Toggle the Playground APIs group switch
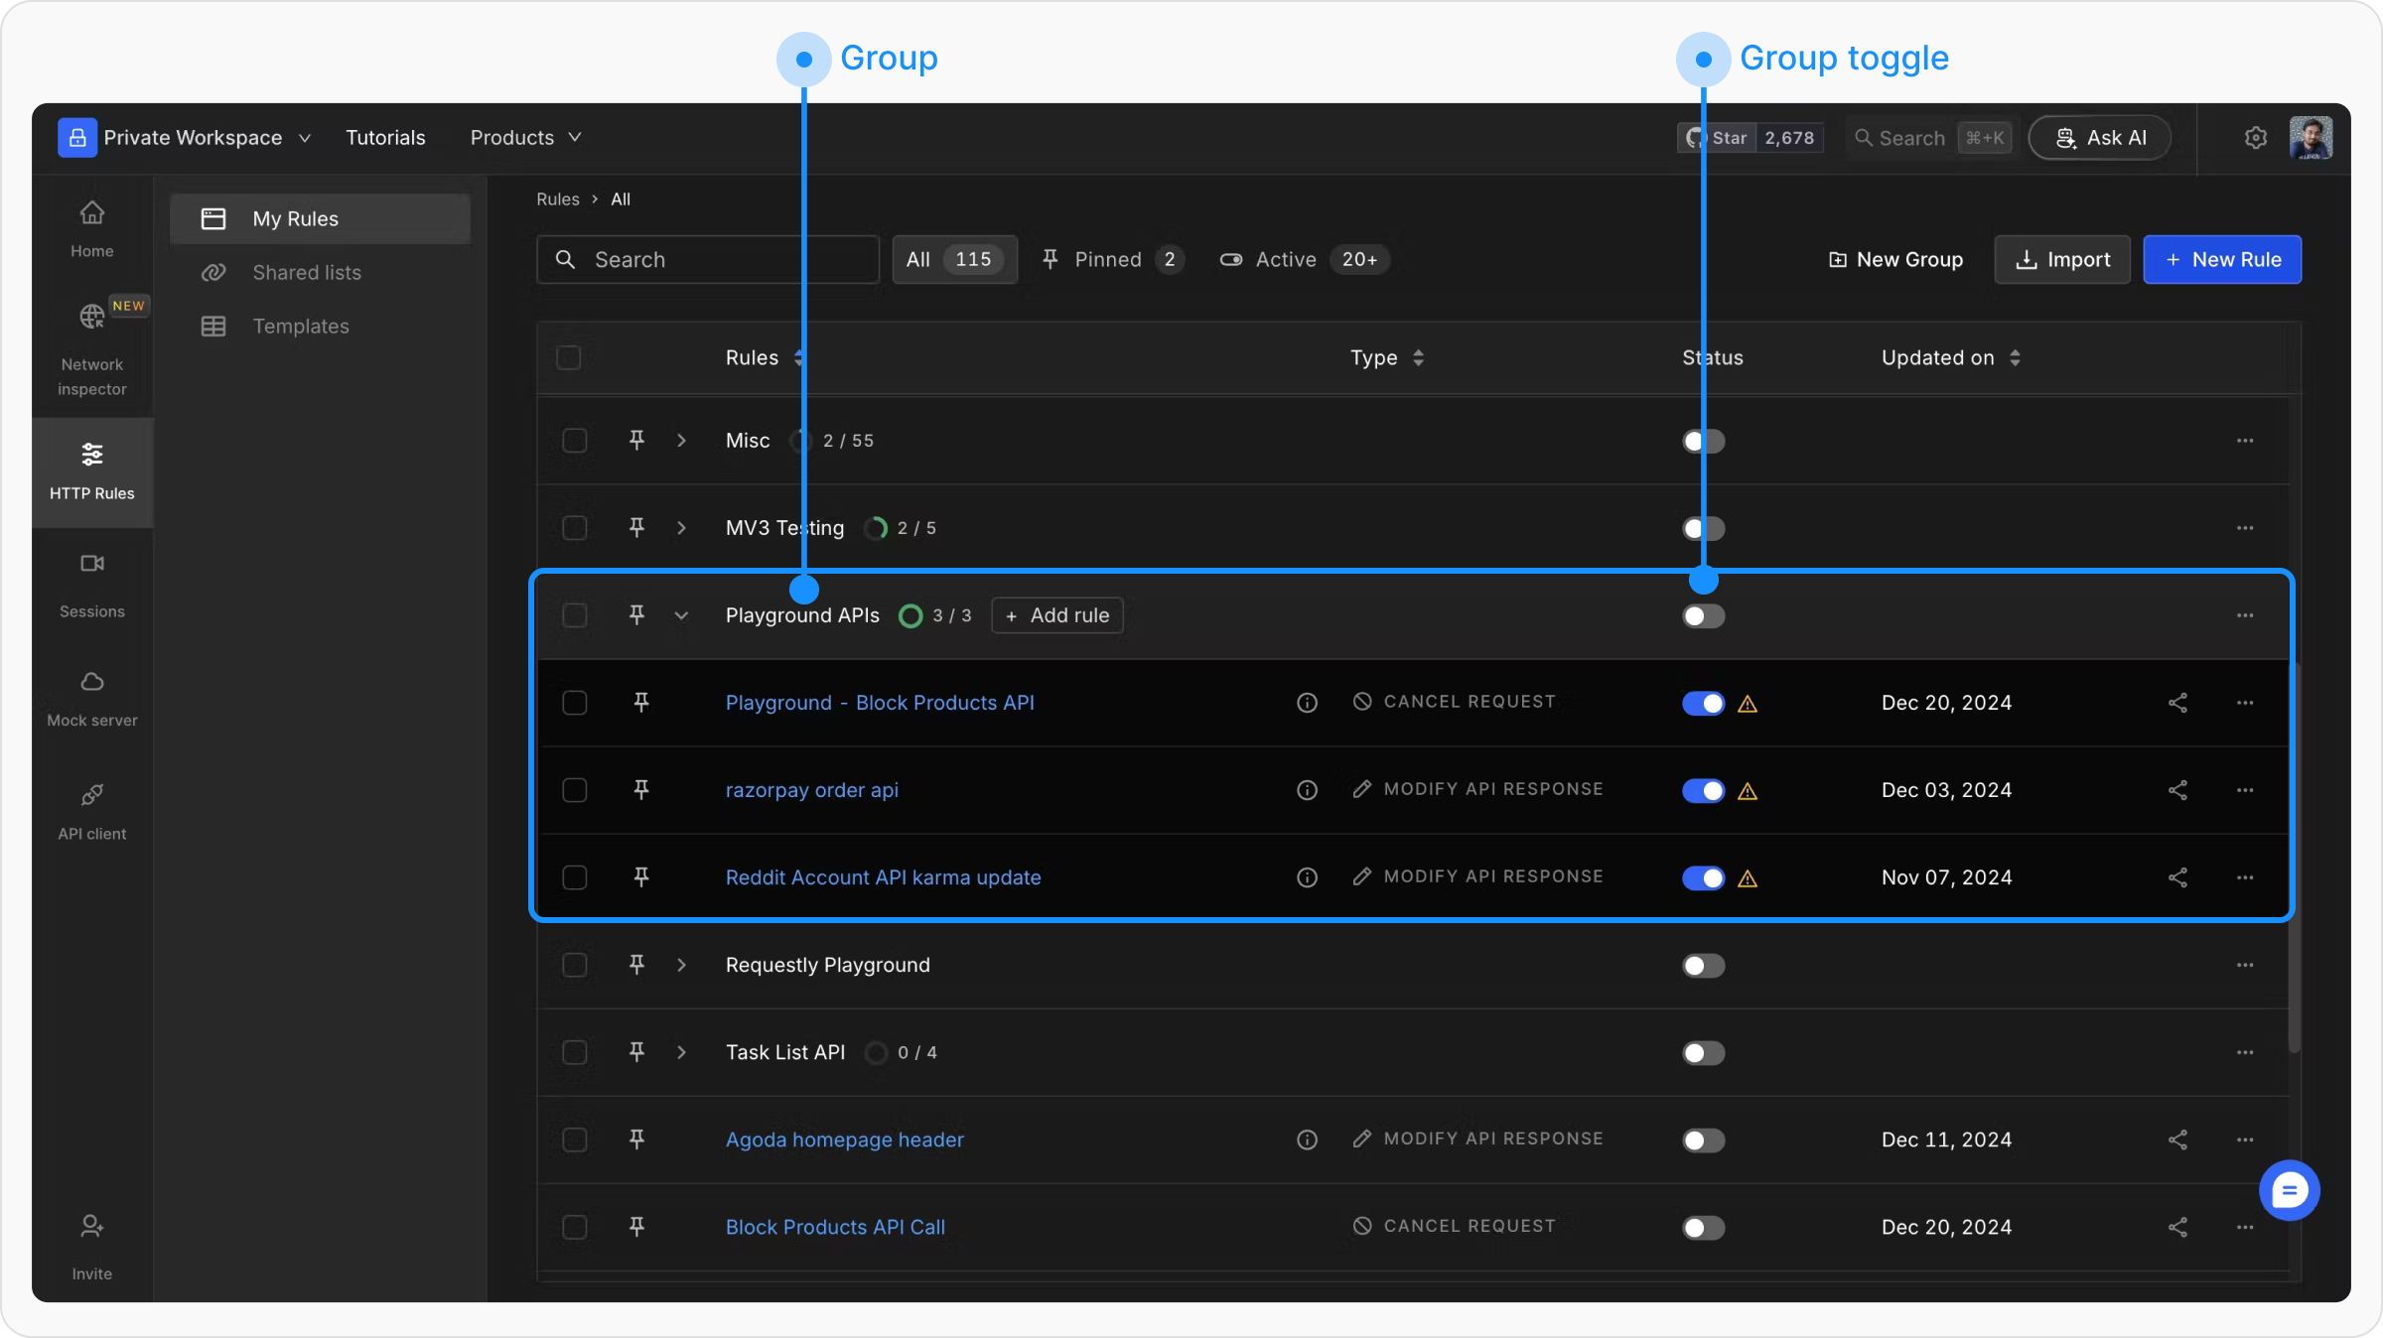 pos(1703,615)
